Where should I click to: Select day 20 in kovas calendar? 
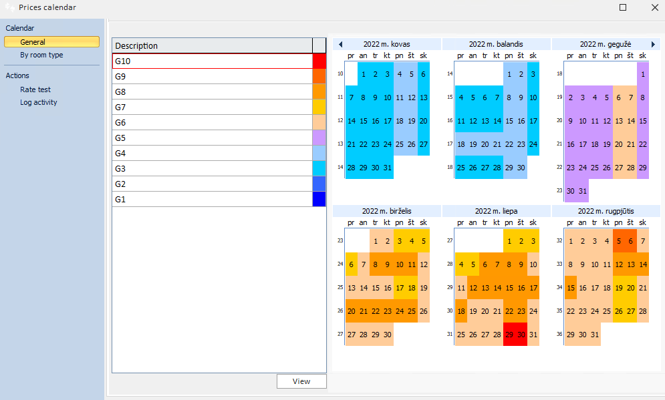pyautogui.click(x=424, y=121)
